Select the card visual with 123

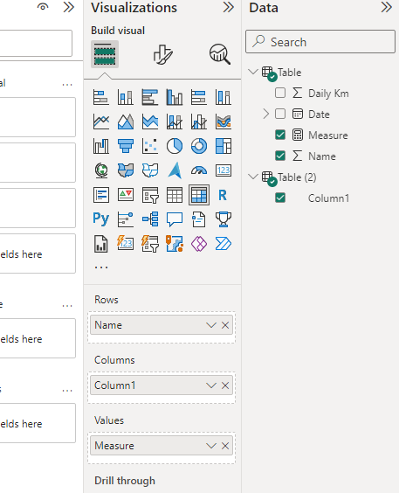[224, 170]
